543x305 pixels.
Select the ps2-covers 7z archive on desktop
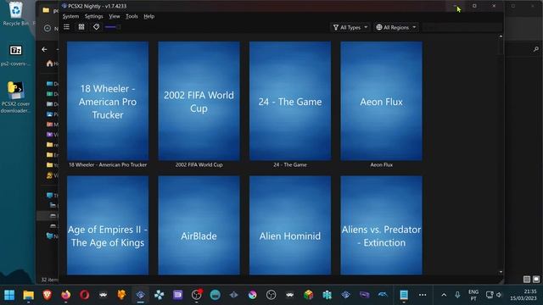[15, 55]
